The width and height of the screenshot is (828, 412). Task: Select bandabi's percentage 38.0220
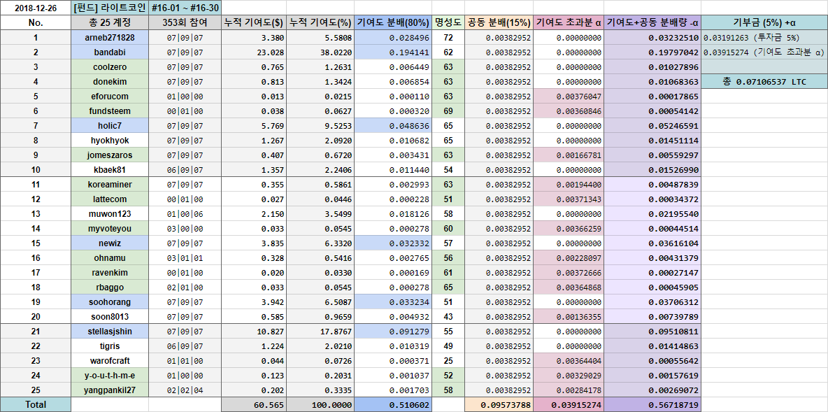(x=320, y=52)
